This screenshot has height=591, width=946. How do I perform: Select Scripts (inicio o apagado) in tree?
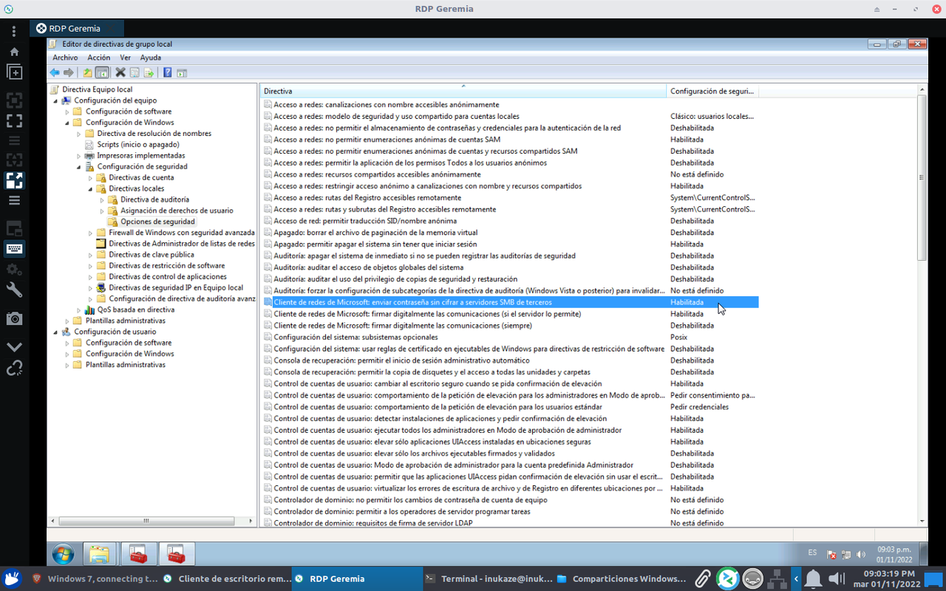click(x=138, y=145)
